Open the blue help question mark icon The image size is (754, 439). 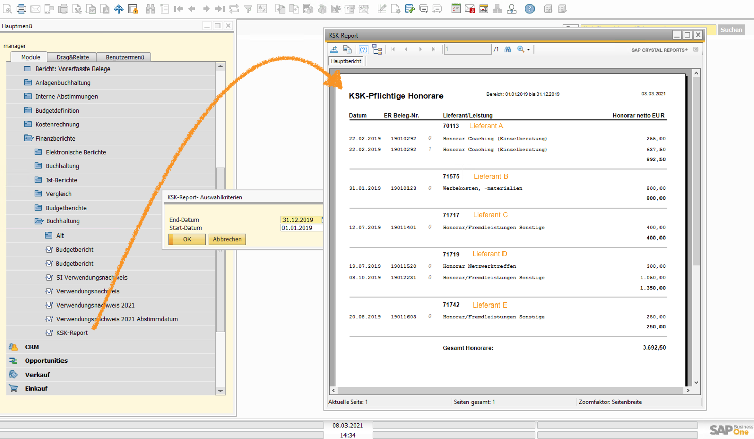point(529,9)
